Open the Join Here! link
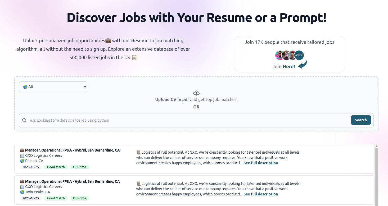The width and height of the screenshot is (388, 206). pos(289,67)
